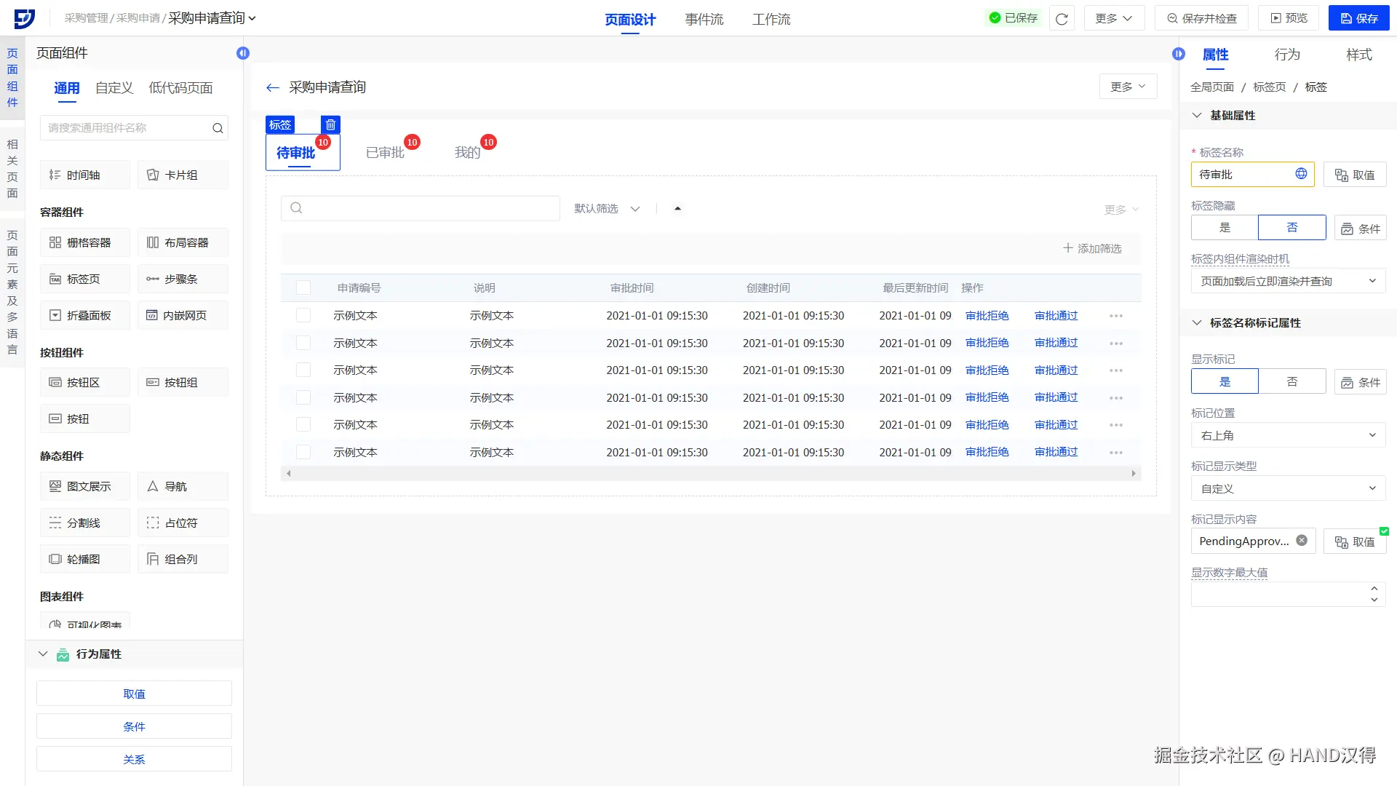The image size is (1397, 786).
Task: Click 审批通过 link in first row
Action: click(x=1056, y=316)
